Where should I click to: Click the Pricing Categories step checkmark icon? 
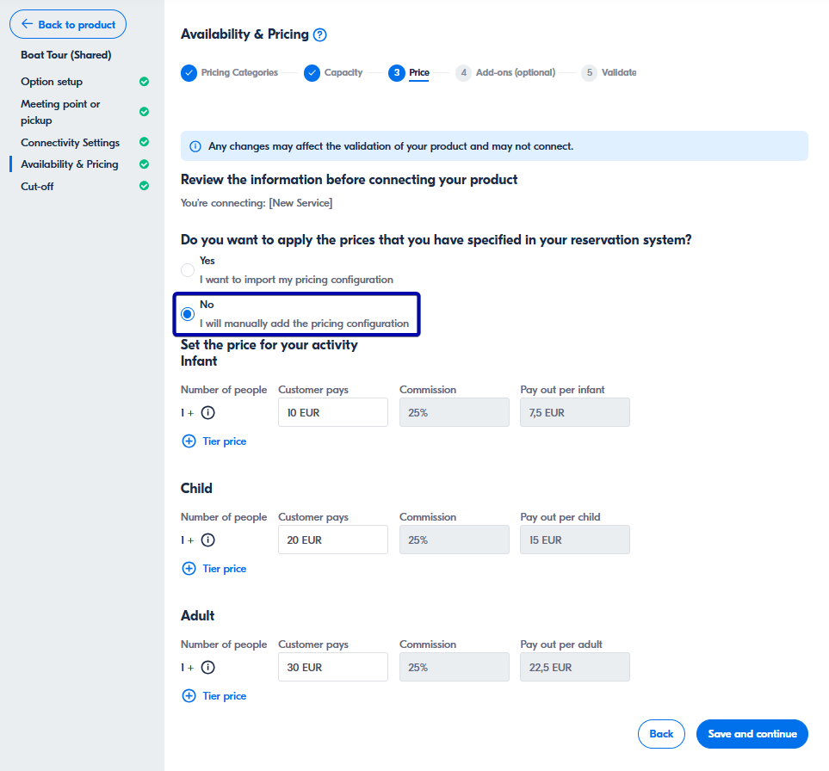click(x=189, y=73)
